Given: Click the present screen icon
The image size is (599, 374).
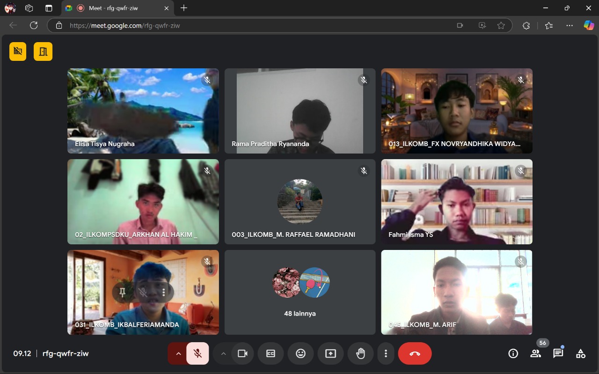Looking at the screenshot, I should pos(330,353).
